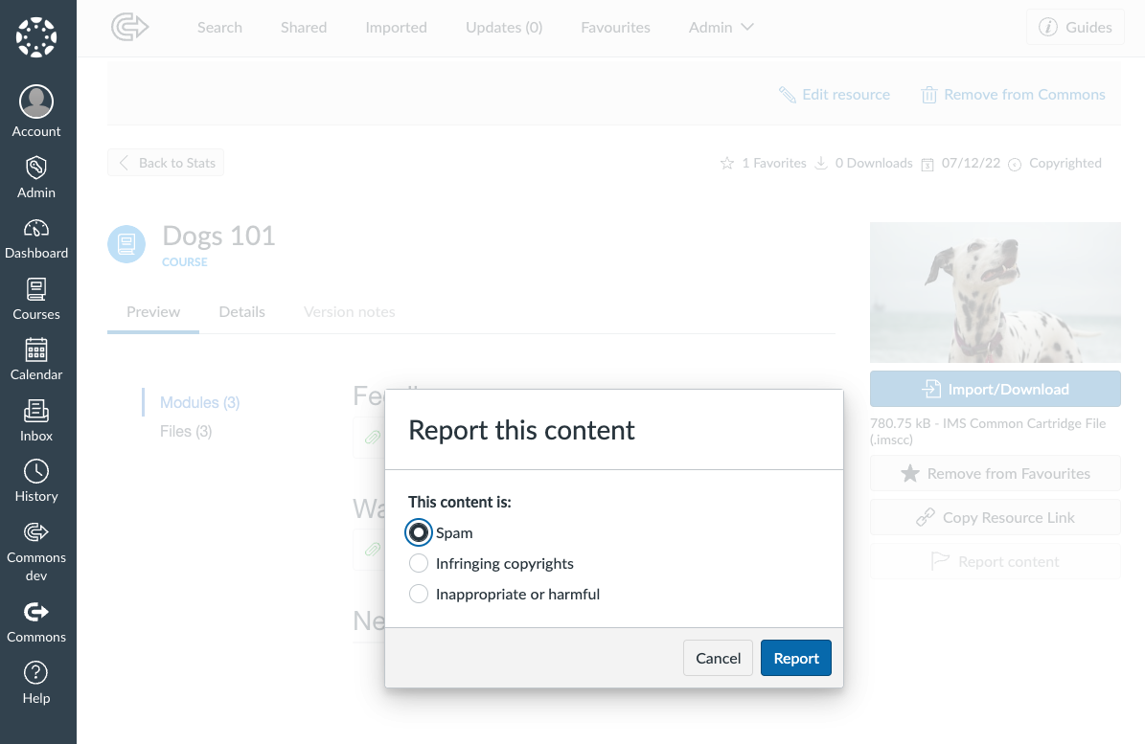Open the Search nav item

coord(219,27)
